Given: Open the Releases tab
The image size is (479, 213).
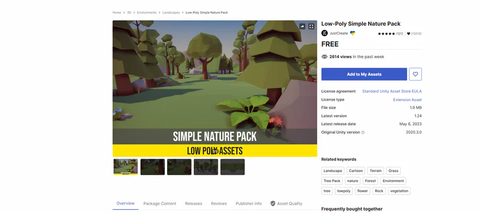Looking at the screenshot, I should pos(194,203).
